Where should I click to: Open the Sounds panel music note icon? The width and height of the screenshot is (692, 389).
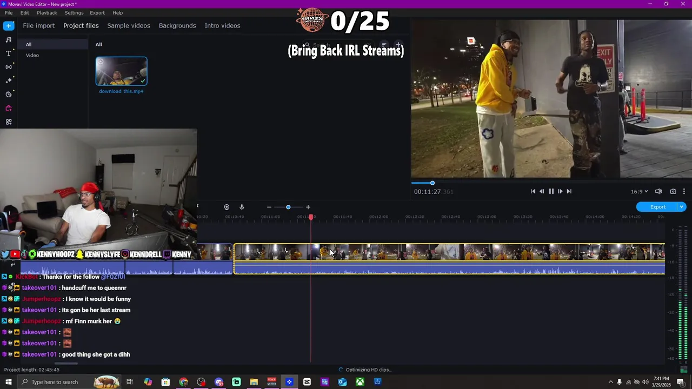click(x=8, y=39)
